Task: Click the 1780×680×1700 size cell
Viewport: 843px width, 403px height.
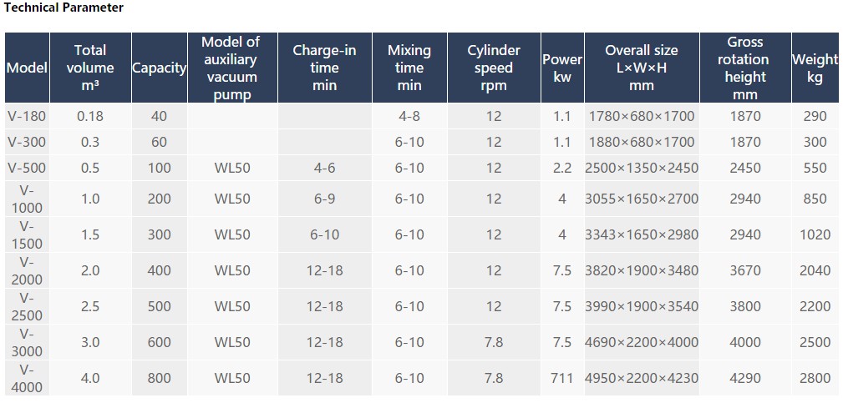Action: [x=642, y=116]
